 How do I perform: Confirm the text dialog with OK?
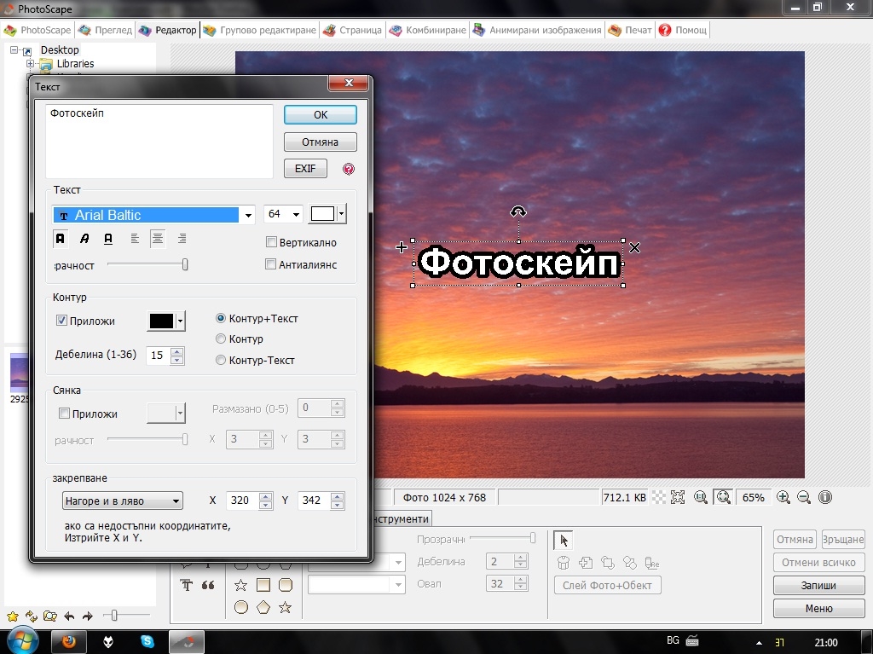321,115
